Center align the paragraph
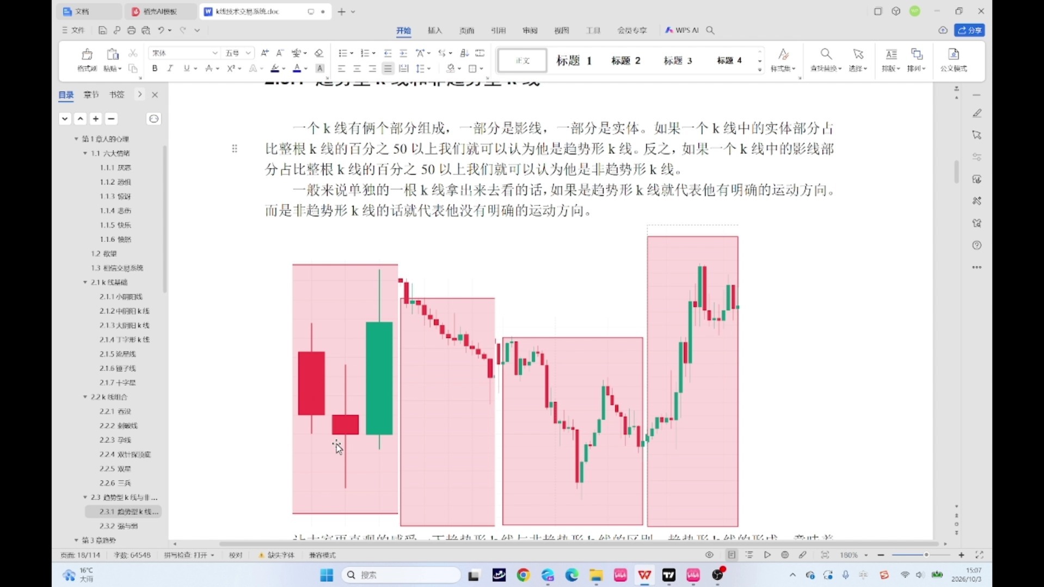Image resolution: width=1044 pixels, height=587 pixels. click(357, 69)
